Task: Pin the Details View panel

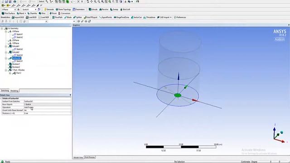Action: pyautogui.click(x=70, y=95)
